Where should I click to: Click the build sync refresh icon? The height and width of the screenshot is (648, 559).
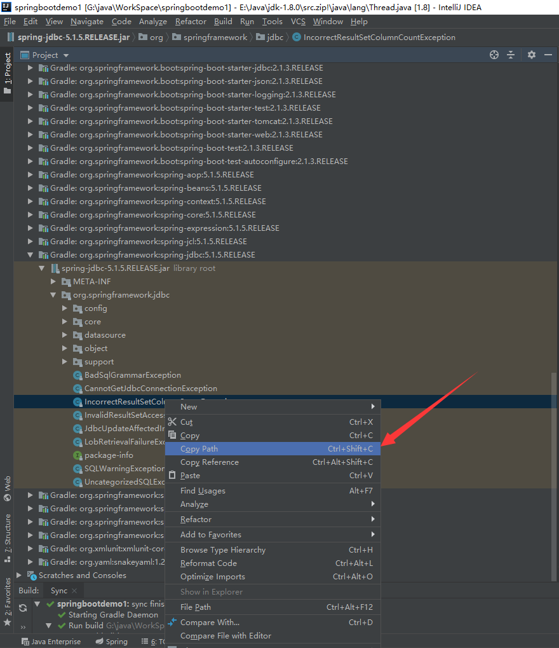23,607
